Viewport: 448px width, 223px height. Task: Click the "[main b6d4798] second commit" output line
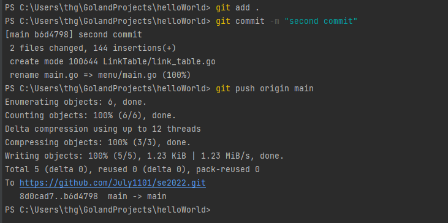(74, 34)
